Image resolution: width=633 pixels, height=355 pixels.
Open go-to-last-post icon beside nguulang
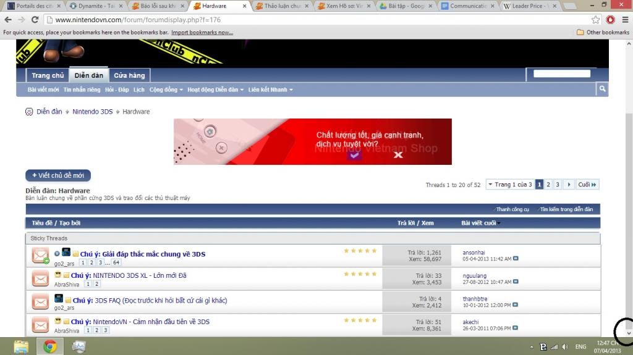pos(516,282)
